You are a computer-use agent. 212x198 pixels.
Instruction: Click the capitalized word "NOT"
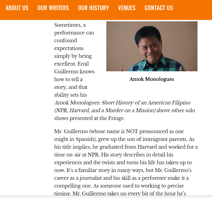pyautogui.click(x=132, y=131)
